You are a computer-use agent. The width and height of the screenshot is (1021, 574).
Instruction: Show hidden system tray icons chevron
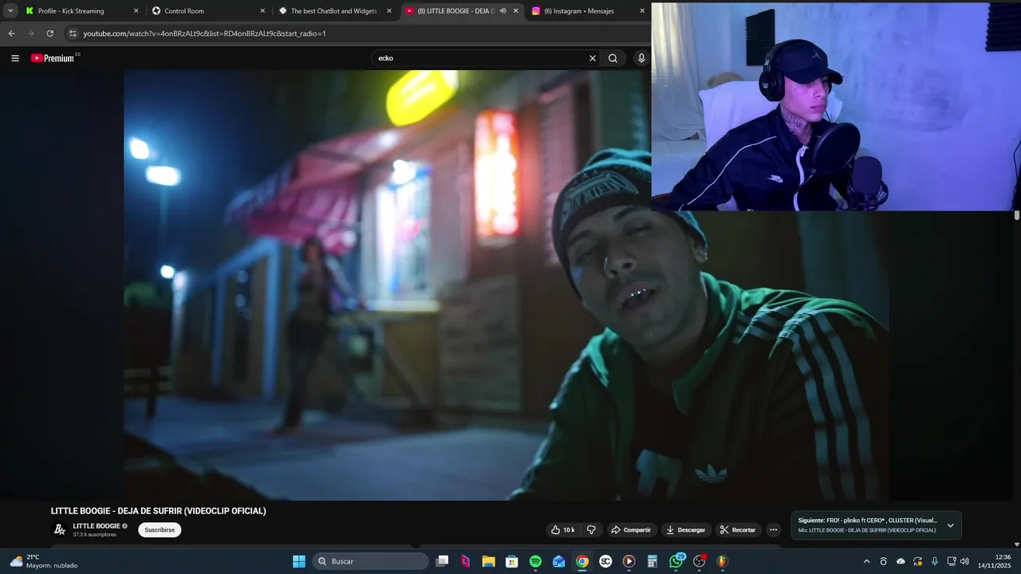(866, 561)
